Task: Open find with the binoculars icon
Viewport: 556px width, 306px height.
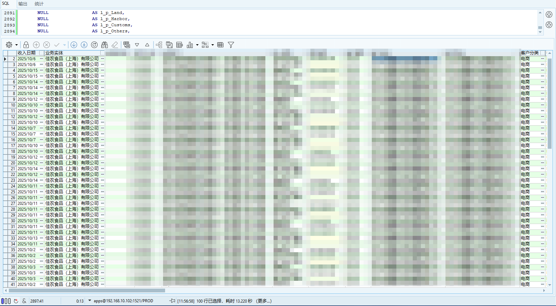Action: 105,45
